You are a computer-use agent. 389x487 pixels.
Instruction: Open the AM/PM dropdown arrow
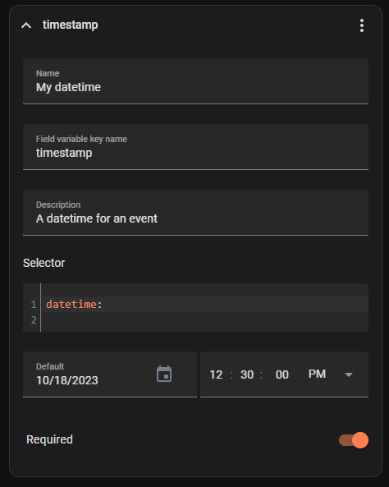(x=349, y=374)
